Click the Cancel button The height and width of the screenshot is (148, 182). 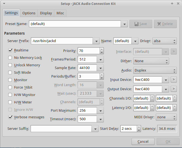point(143,141)
